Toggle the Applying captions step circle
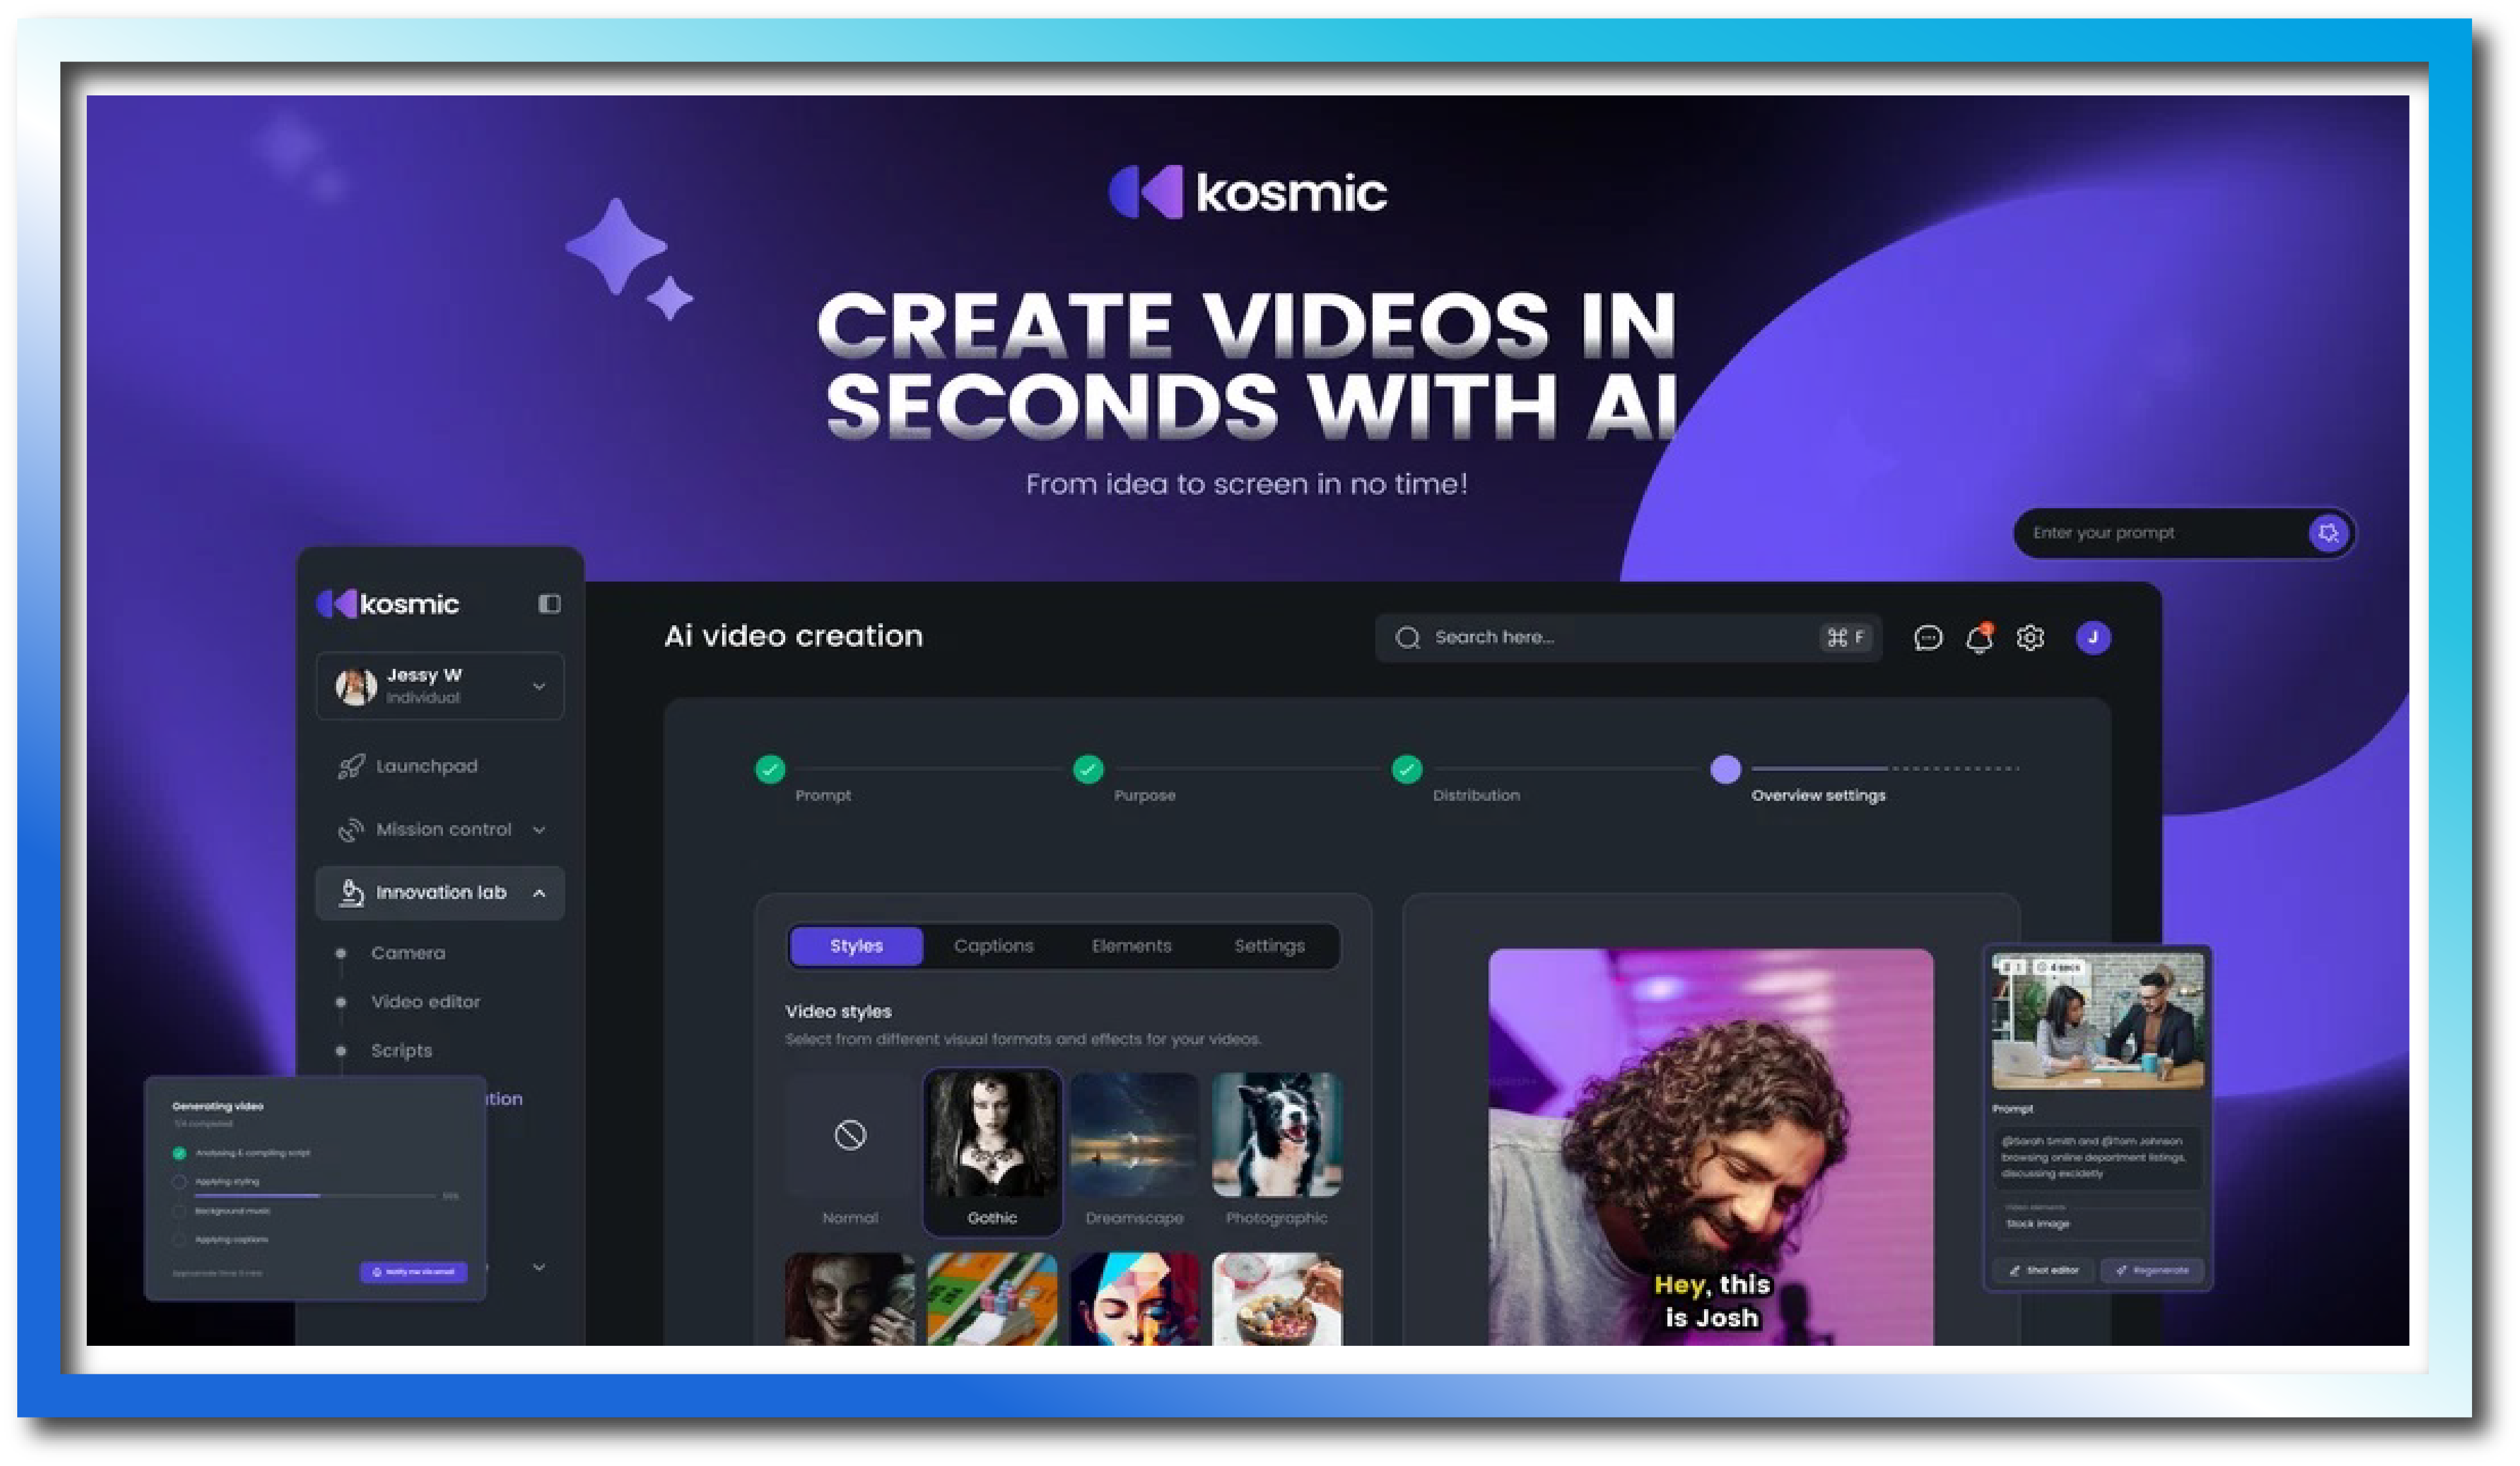The height and width of the screenshot is (1466, 2520). coord(179,1239)
